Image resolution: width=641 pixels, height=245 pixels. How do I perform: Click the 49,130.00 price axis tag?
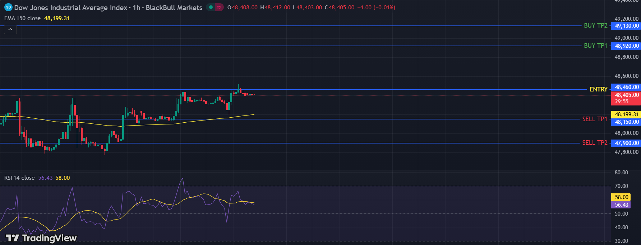click(x=626, y=26)
